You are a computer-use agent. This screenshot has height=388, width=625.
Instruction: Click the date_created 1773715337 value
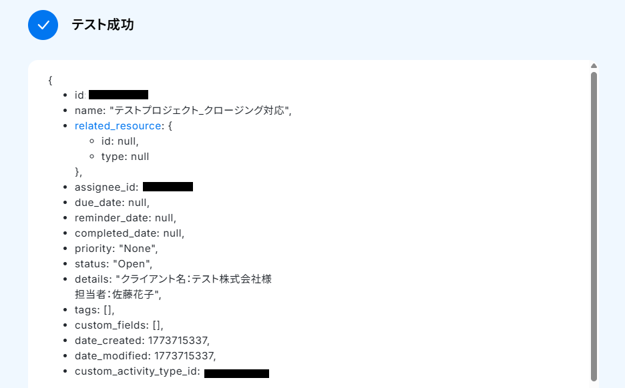pyautogui.click(x=178, y=341)
